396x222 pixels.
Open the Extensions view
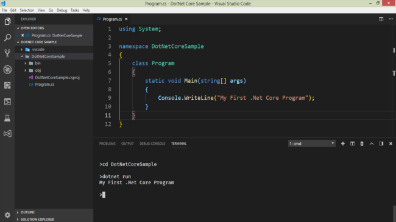point(7,85)
